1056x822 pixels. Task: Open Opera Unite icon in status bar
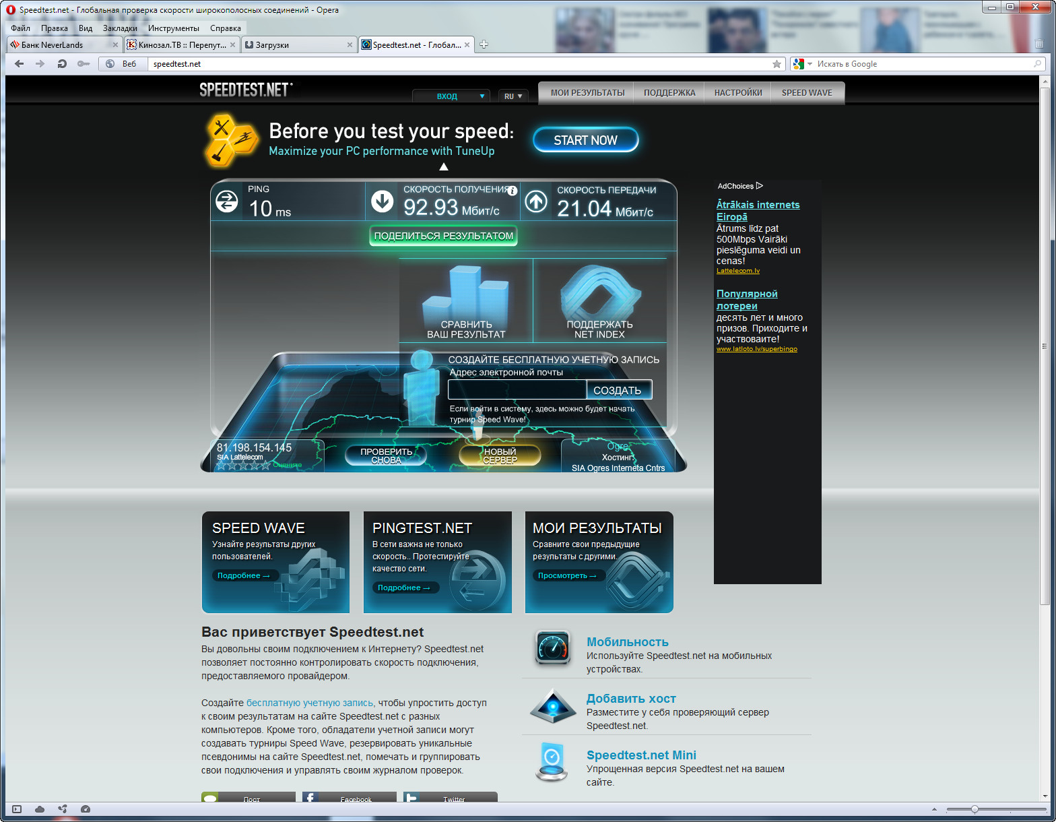[x=63, y=809]
